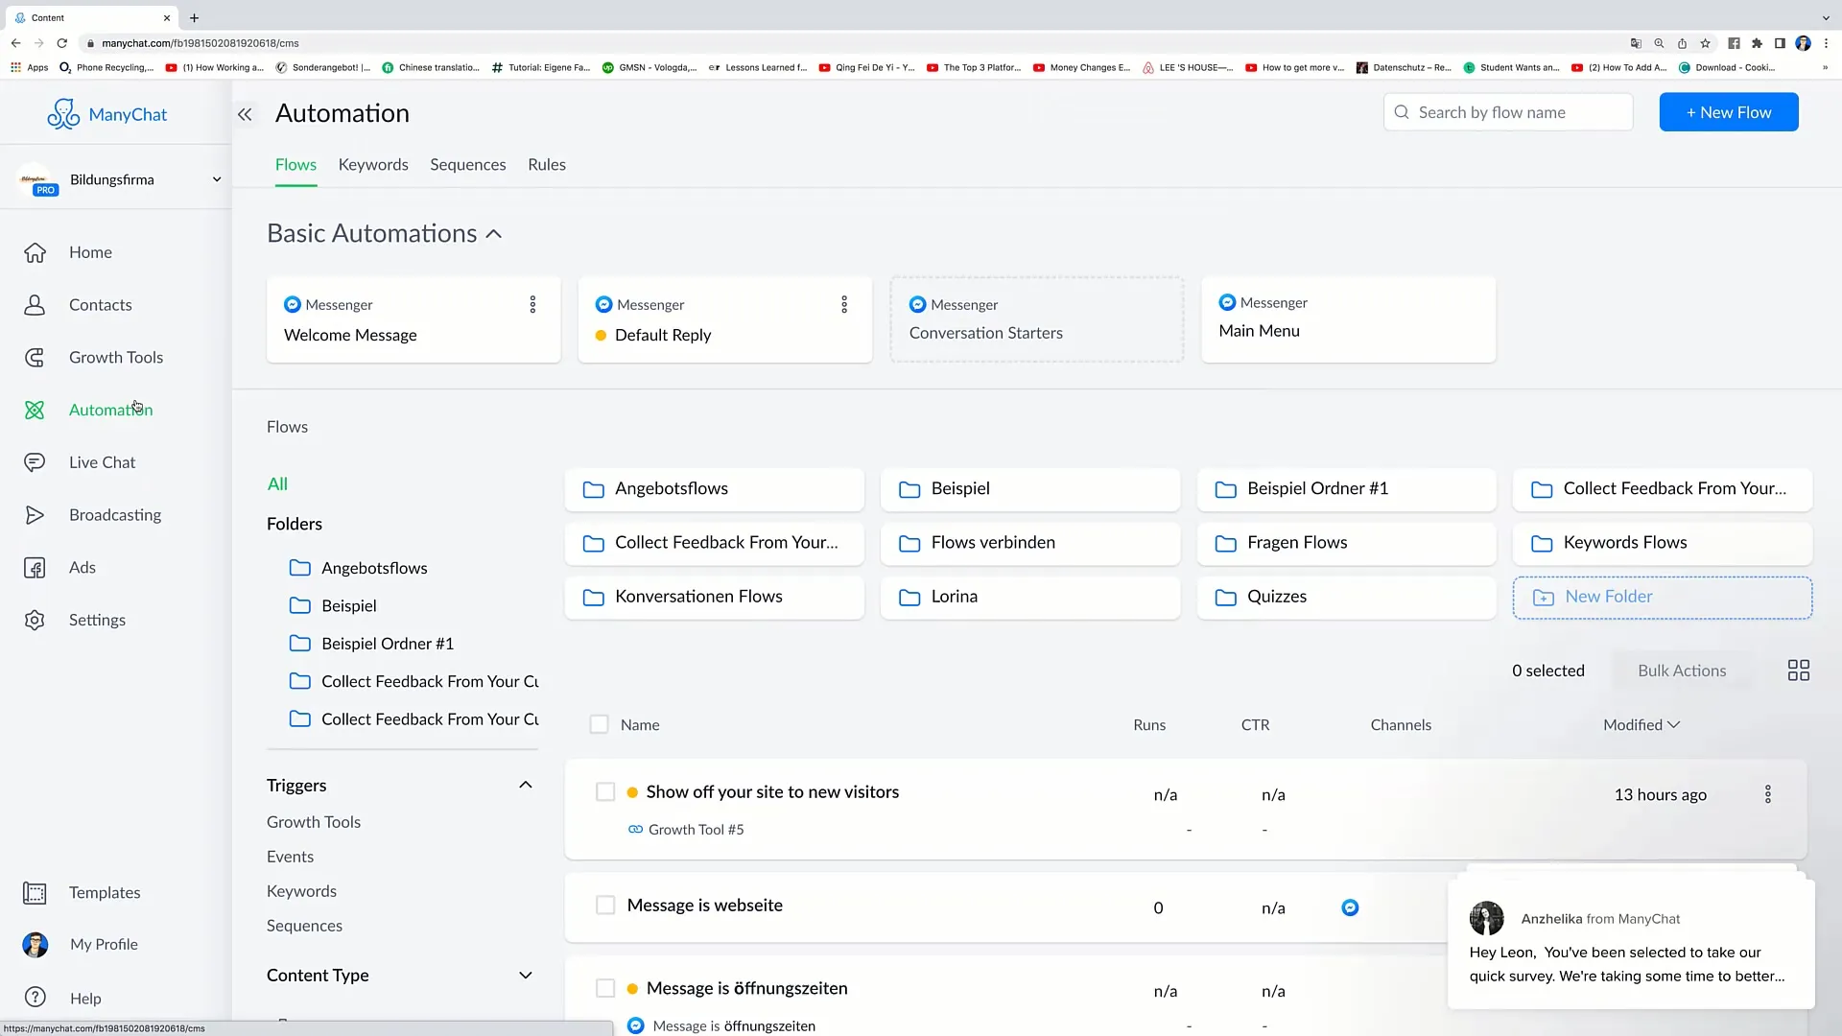This screenshot has width=1842, height=1036.
Task: Navigate to Growth Tools section
Action: [116, 357]
